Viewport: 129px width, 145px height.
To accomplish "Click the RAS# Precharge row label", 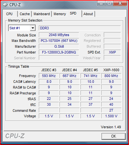I will pyautogui.click(x=23, y=93).
